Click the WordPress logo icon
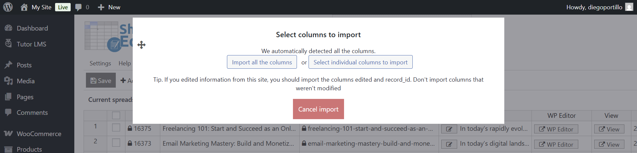Viewport: 637px width, 153px height. point(8,7)
